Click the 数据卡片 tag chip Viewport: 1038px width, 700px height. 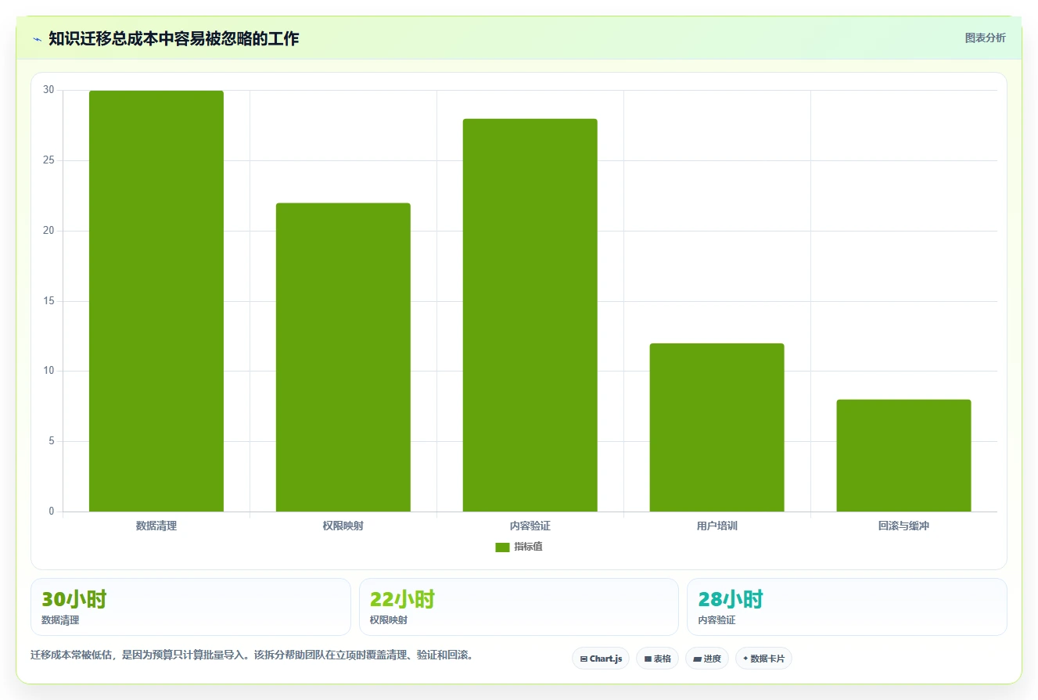tap(763, 659)
